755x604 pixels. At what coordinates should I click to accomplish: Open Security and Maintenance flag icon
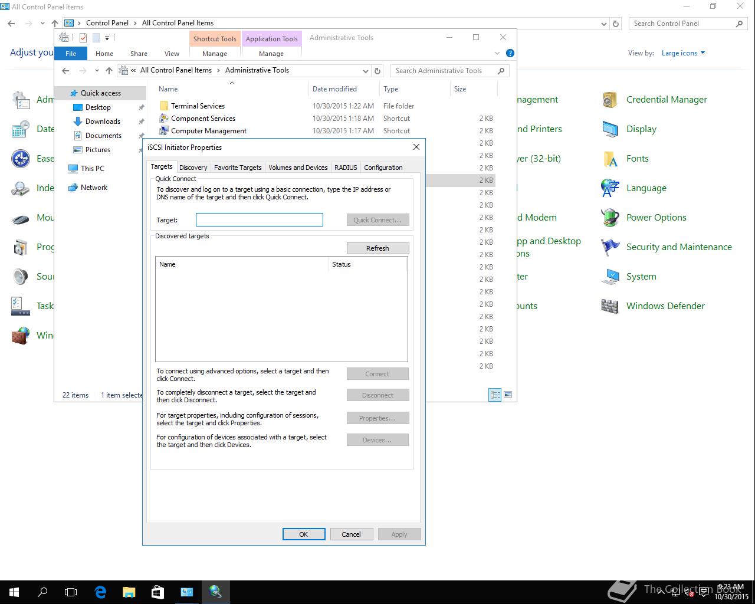(x=610, y=247)
